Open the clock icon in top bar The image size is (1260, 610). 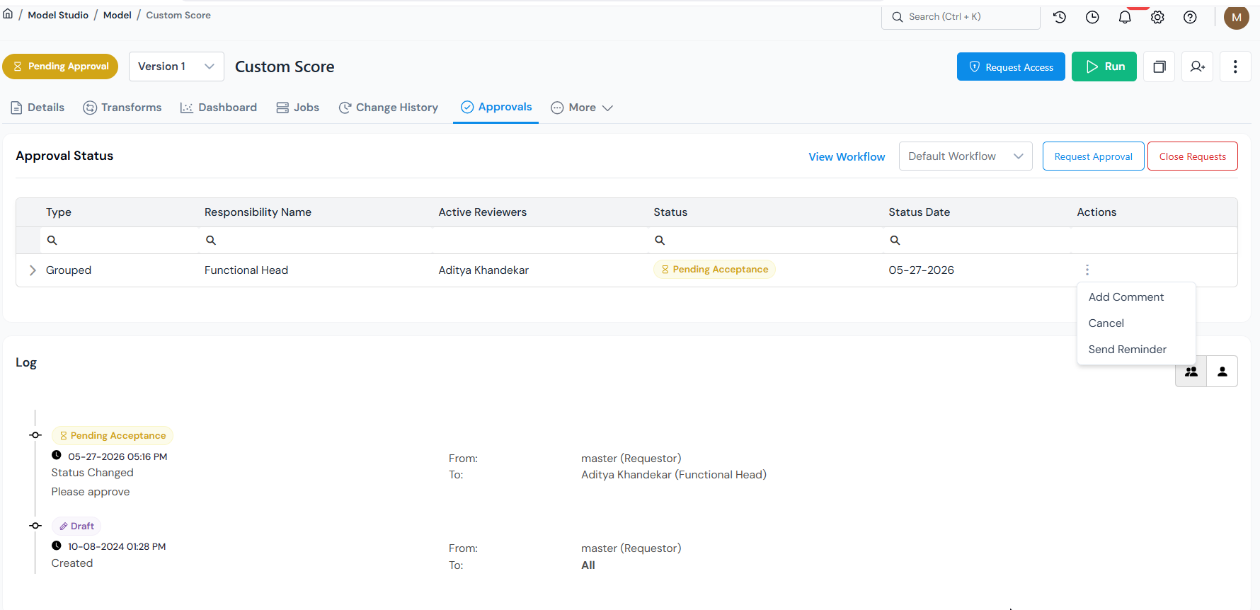1092,17
